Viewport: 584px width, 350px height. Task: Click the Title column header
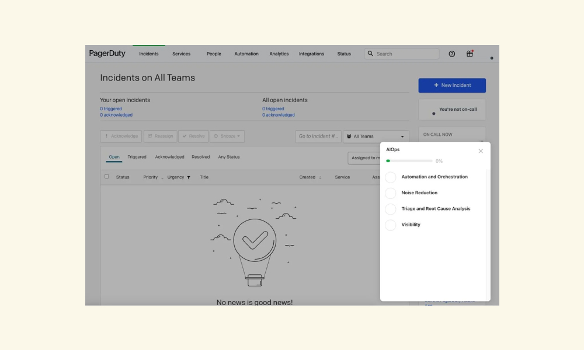click(x=204, y=177)
